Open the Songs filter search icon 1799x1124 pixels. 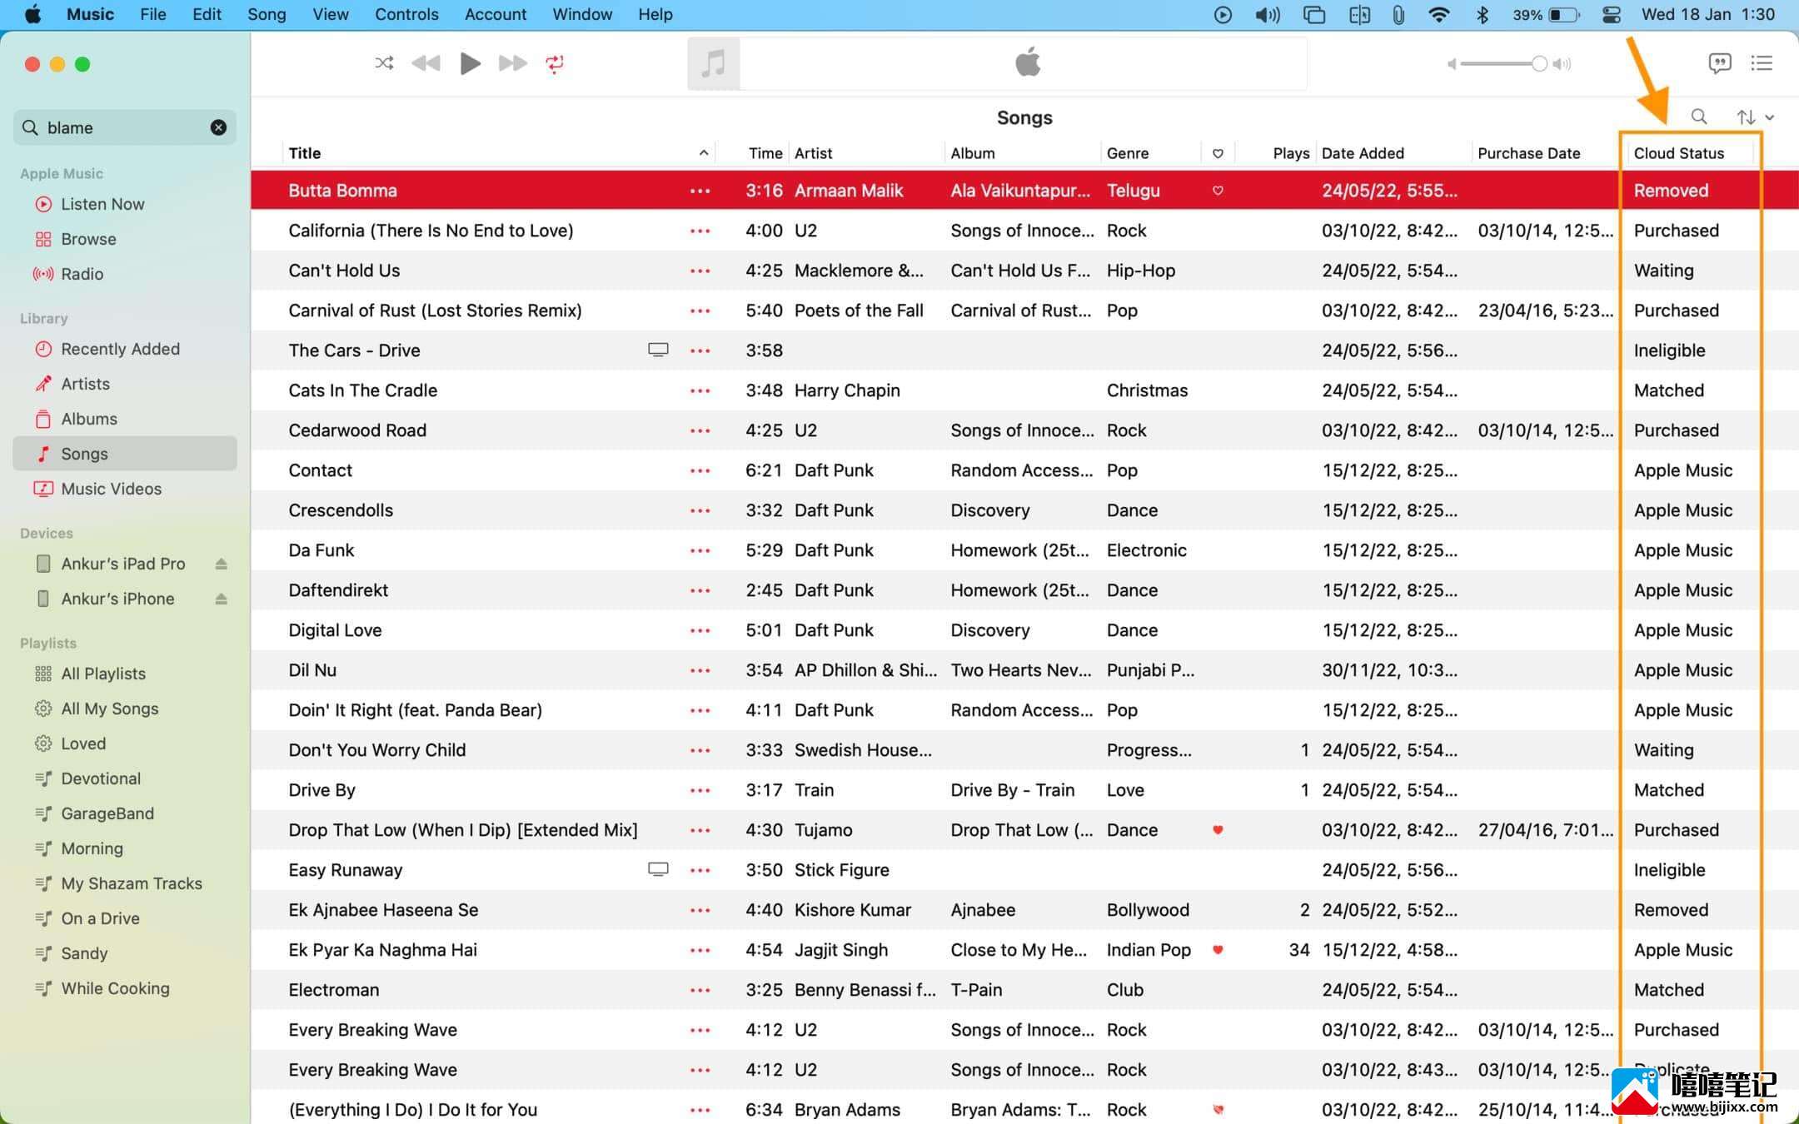tap(1698, 117)
